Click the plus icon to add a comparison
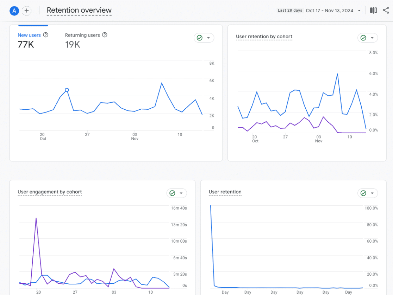393x295 pixels. coord(27,11)
